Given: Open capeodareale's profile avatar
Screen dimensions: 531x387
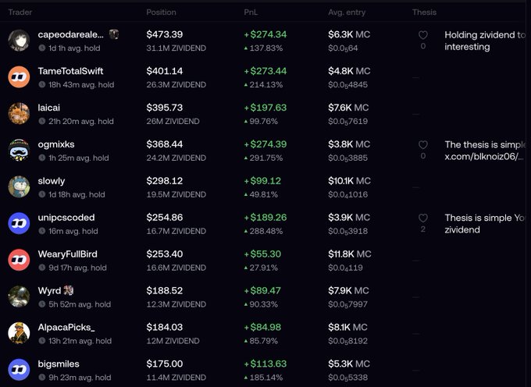Looking at the screenshot, I should pyautogui.click(x=19, y=41).
